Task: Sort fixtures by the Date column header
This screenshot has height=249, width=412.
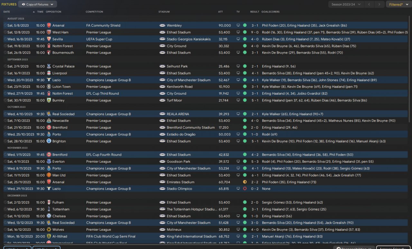Action: 7,12
